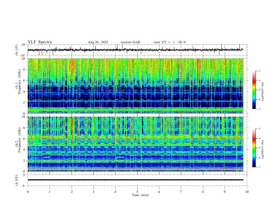Click the 'ch.1(V)' waveform axis label
Screen dimensions: 278x215
(x=17, y=50)
